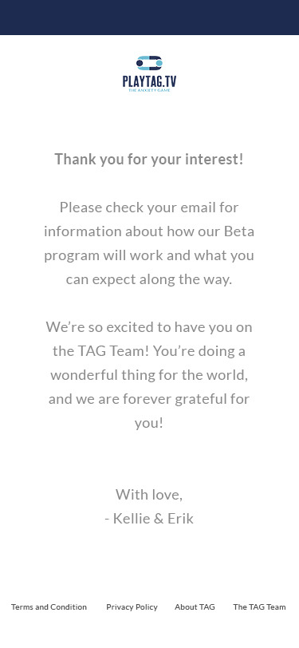Click the "- Kellie & Erik" signature

(149, 518)
